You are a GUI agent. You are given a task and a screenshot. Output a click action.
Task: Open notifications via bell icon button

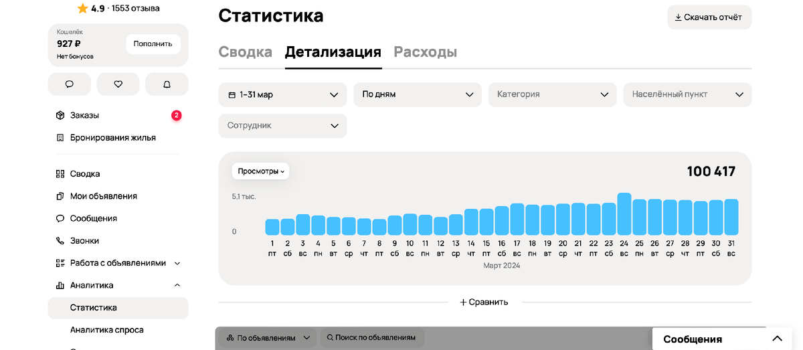(x=167, y=84)
